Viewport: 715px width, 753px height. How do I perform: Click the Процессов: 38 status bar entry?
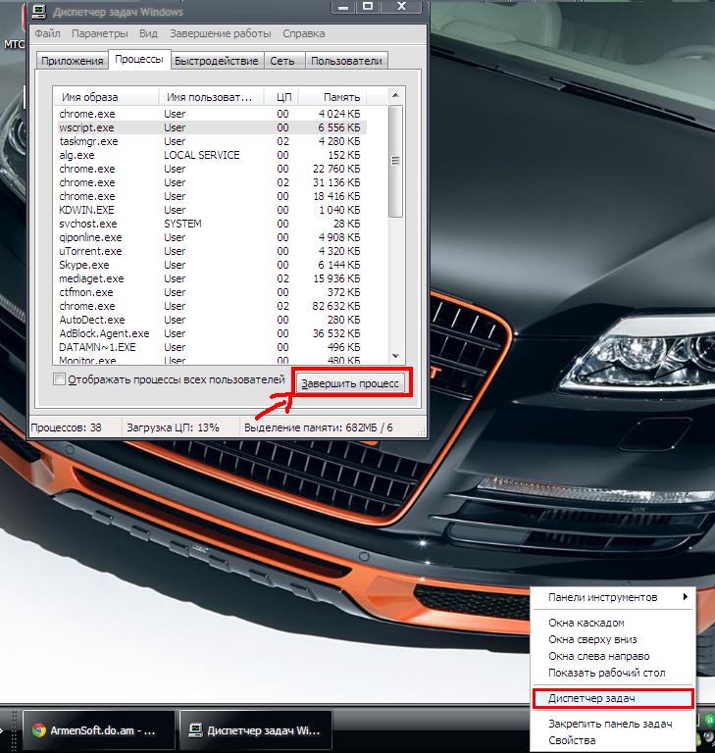pos(66,427)
